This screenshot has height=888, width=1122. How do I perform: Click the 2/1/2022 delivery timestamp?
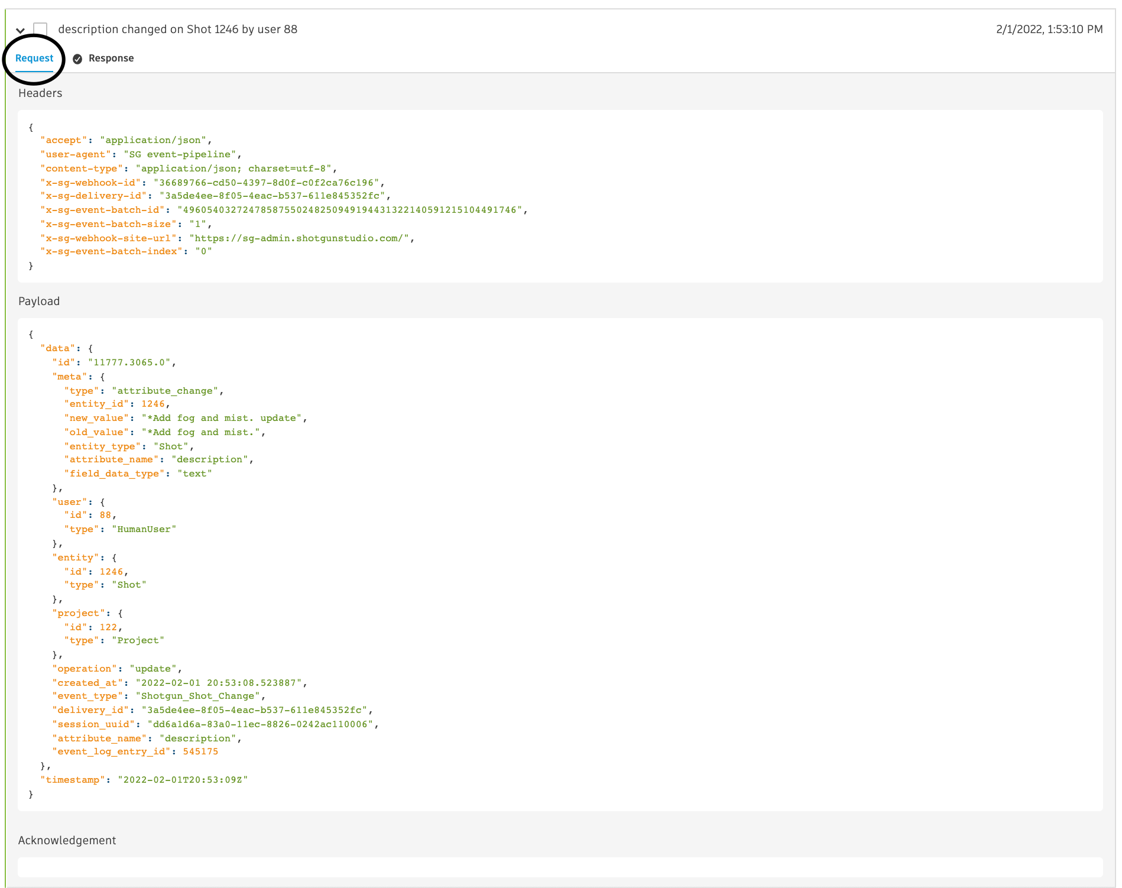coord(1049,29)
